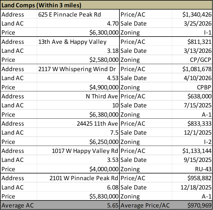Image resolution: width=213 pixels, height=210 pixels.
Task: Click address '2101 W Pinnacle Peak Rd'
Action: point(78,178)
